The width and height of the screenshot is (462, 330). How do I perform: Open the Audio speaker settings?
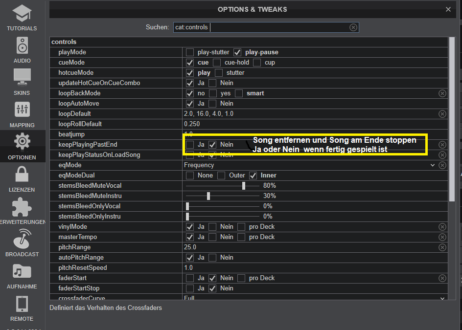pyautogui.click(x=22, y=45)
